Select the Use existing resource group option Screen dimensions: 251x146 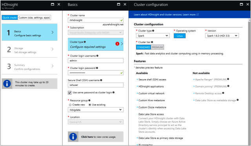click(90, 105)
